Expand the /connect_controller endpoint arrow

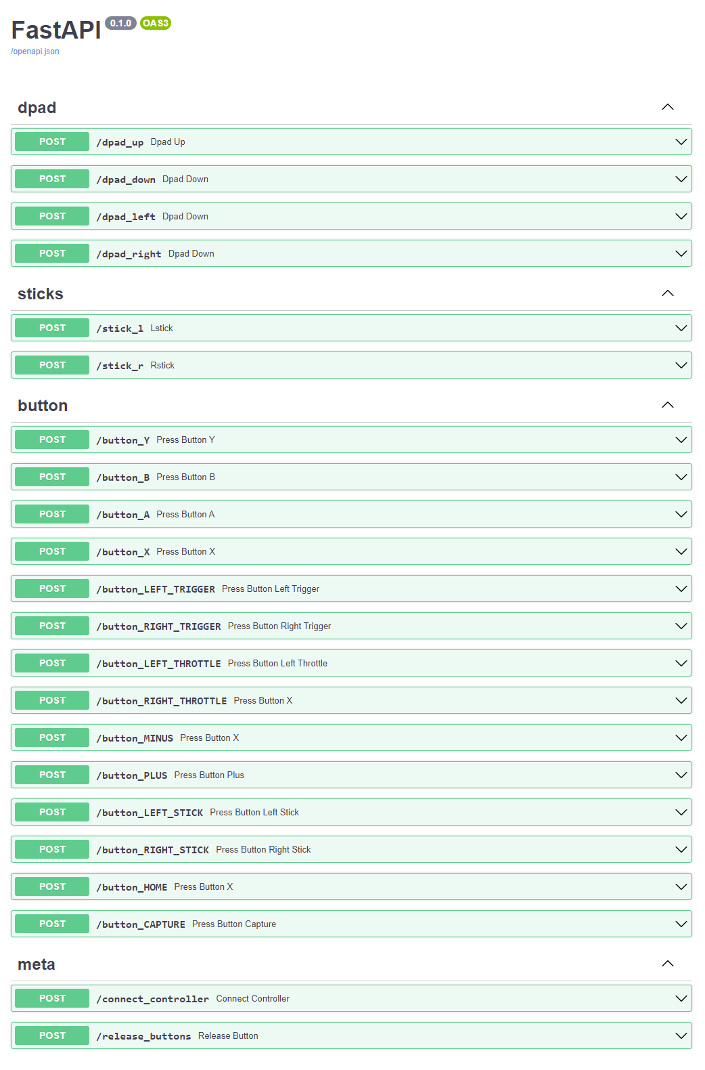click(681, 998)
